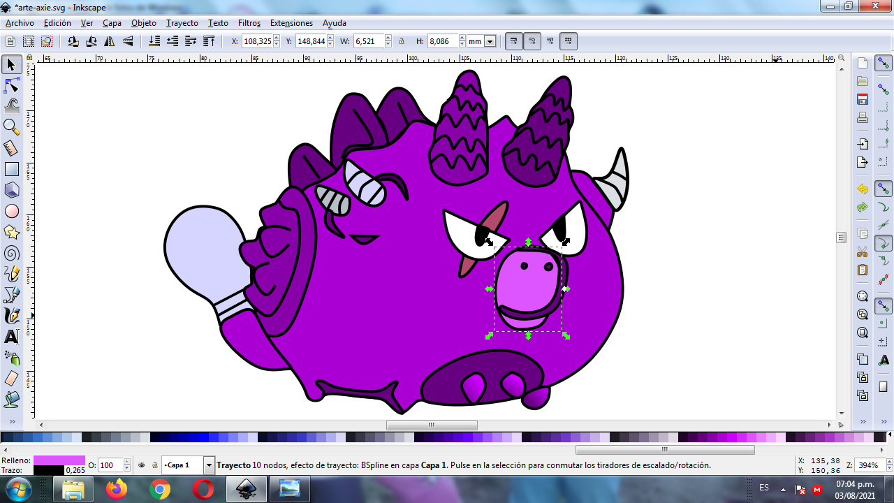This screenshot has width=894, height=503.
Task: Raise selection to top
Action: pyautogui.click(x=209, y=41)
